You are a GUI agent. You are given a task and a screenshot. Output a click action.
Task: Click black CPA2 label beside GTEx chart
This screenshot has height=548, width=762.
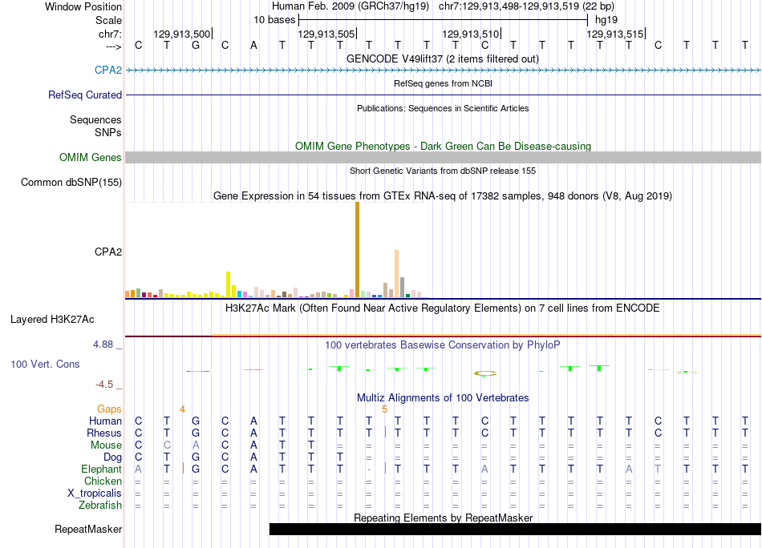pyautogui.click(x=108, y=252)
